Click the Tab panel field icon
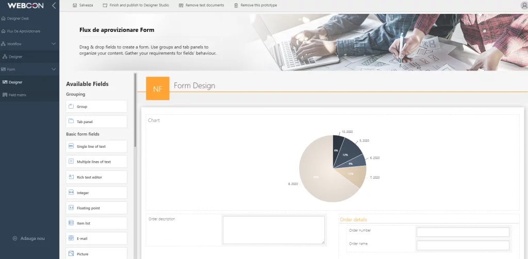This screenshot has width=528, height=259. (71, 121)
